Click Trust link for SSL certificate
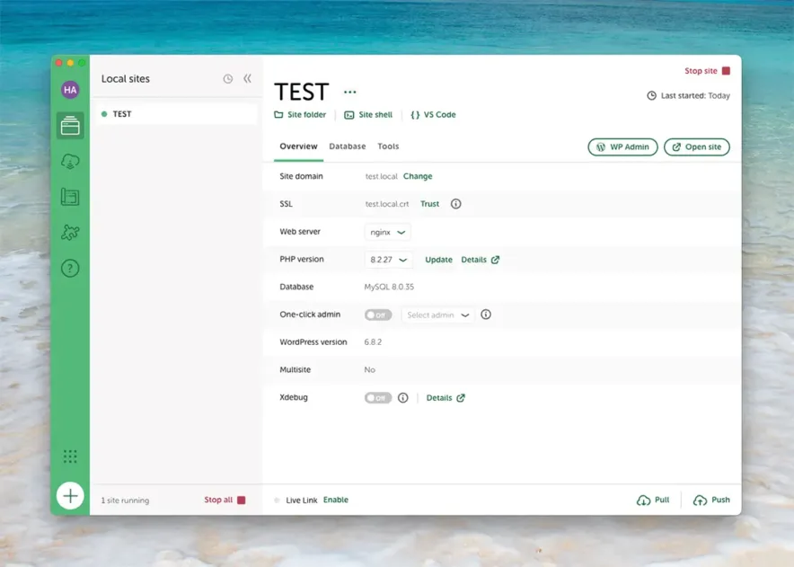The width and height of the screenshot is (794, 567). tap(429, 204)
